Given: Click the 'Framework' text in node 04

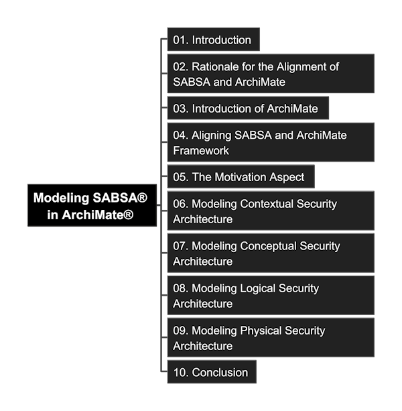Looking at the screenshot, I should pyautogui.click(x=201, y=151).
